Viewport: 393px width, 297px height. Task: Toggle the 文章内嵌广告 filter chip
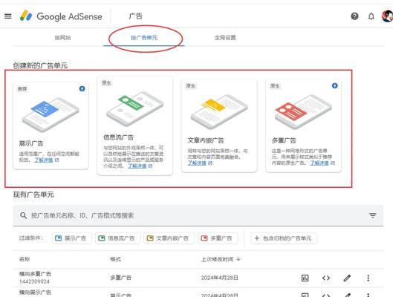169,238
